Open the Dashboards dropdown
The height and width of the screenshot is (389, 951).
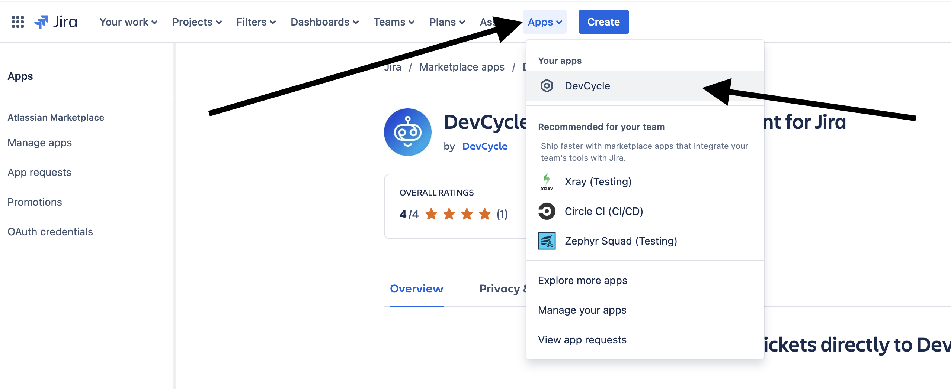tap(324, 22)
